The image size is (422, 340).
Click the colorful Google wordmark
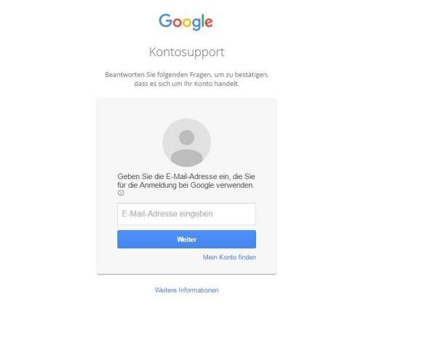click(186, 22)
